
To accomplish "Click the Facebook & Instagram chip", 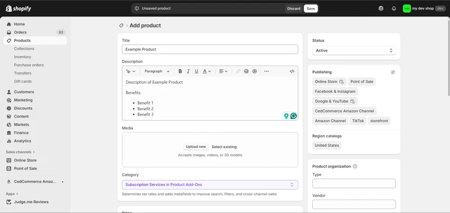I will tap(335, 91).
